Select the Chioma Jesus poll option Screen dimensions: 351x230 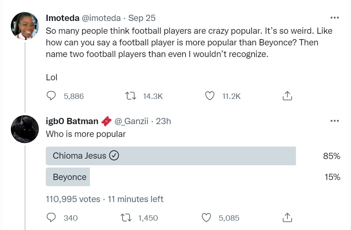(171, 156)
